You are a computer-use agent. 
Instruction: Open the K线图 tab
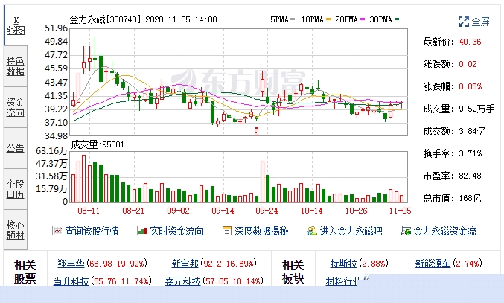tap(15, 25)
